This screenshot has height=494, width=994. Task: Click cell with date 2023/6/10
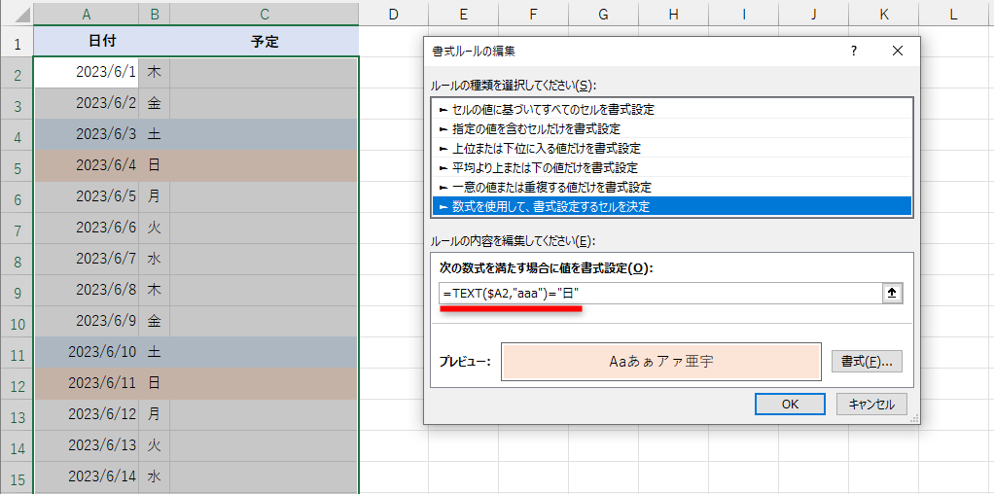click(87, 352)
